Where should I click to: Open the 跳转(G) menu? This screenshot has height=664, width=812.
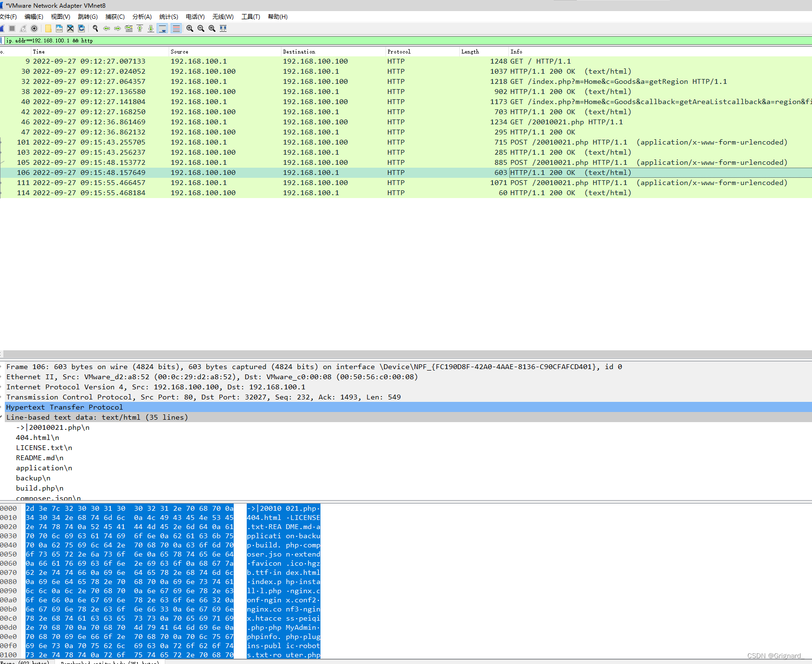88,17
